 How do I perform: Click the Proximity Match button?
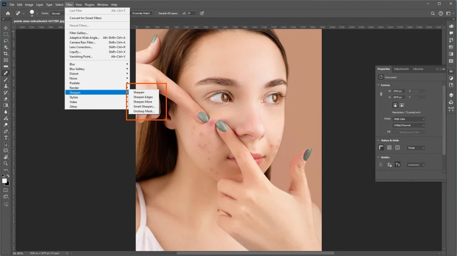[141, 13]
